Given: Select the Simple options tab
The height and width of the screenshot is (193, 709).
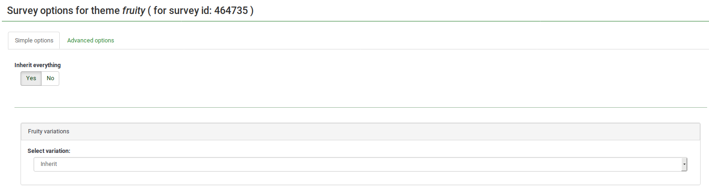Looking at the screenshot, I should click(34, 41).
